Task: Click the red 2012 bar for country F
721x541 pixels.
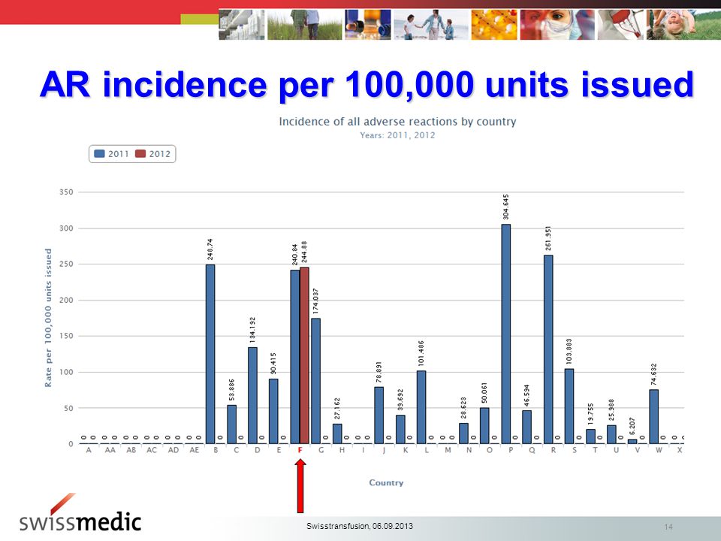Action: 304,355
